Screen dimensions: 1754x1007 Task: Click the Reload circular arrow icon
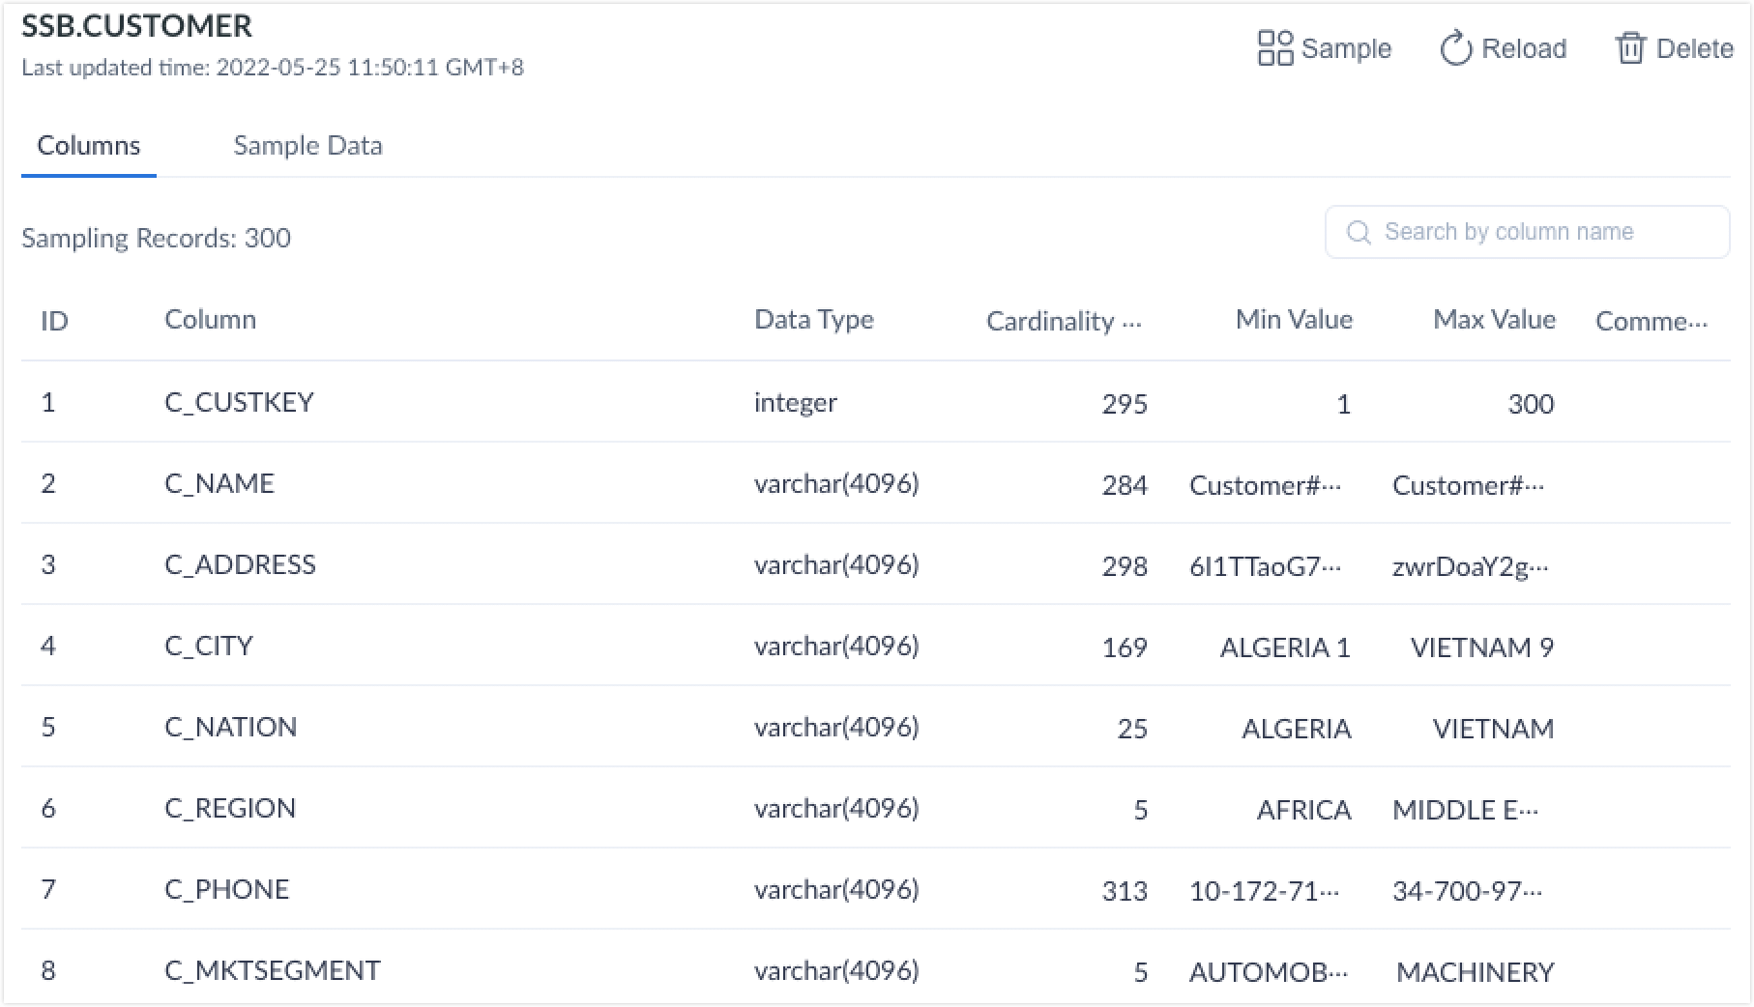coord(1455,48)
